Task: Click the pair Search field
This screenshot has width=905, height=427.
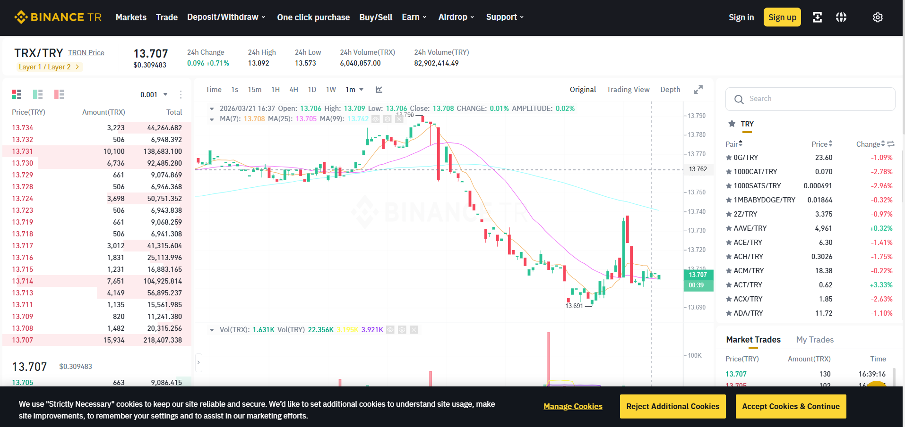Action: 810,99
